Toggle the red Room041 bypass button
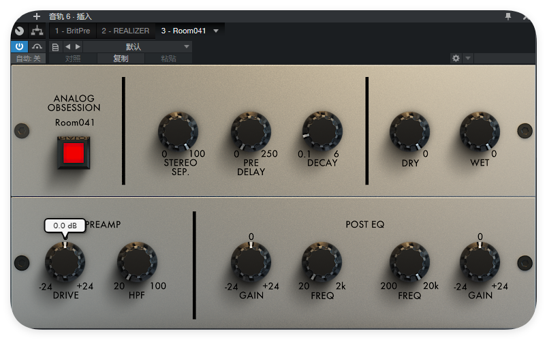This screenshot has width=547, height=340. pyautogui.click(x=74, y=153)
